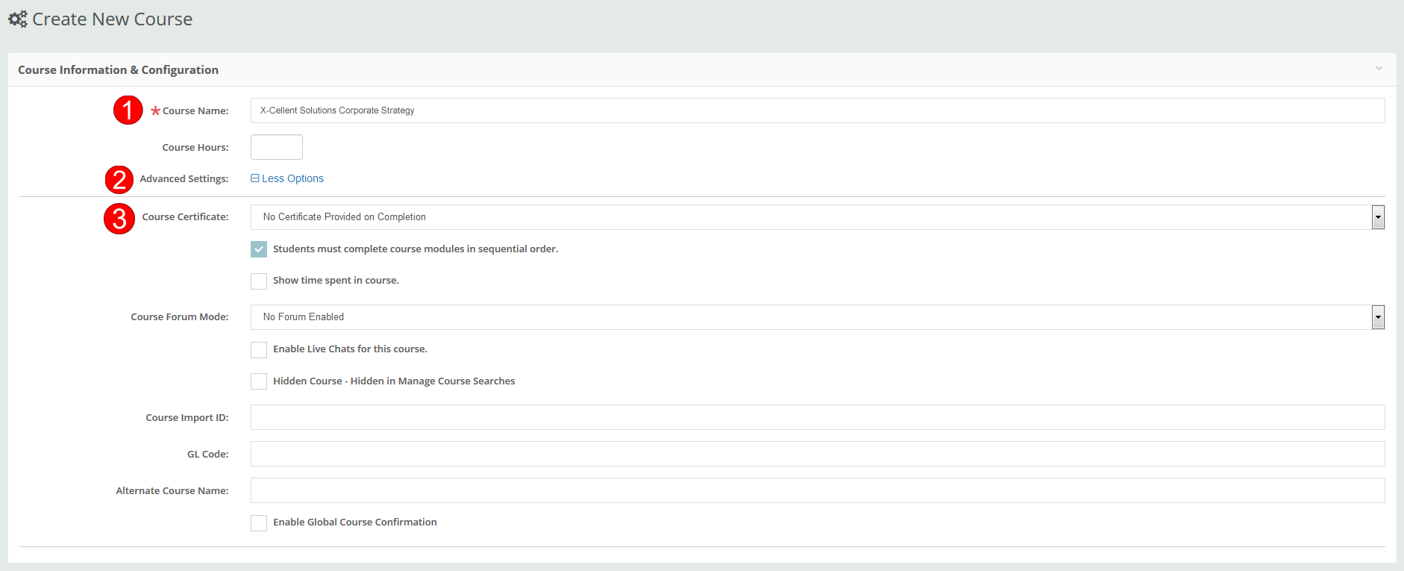Viewport: 1404px width, 571px height.
Task: Uncheck sequential order course modules checkbox
Action: pyautogui.click(x=259, y=249)
